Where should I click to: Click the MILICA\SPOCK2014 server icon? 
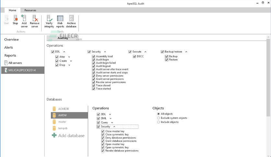coord(6,70)
